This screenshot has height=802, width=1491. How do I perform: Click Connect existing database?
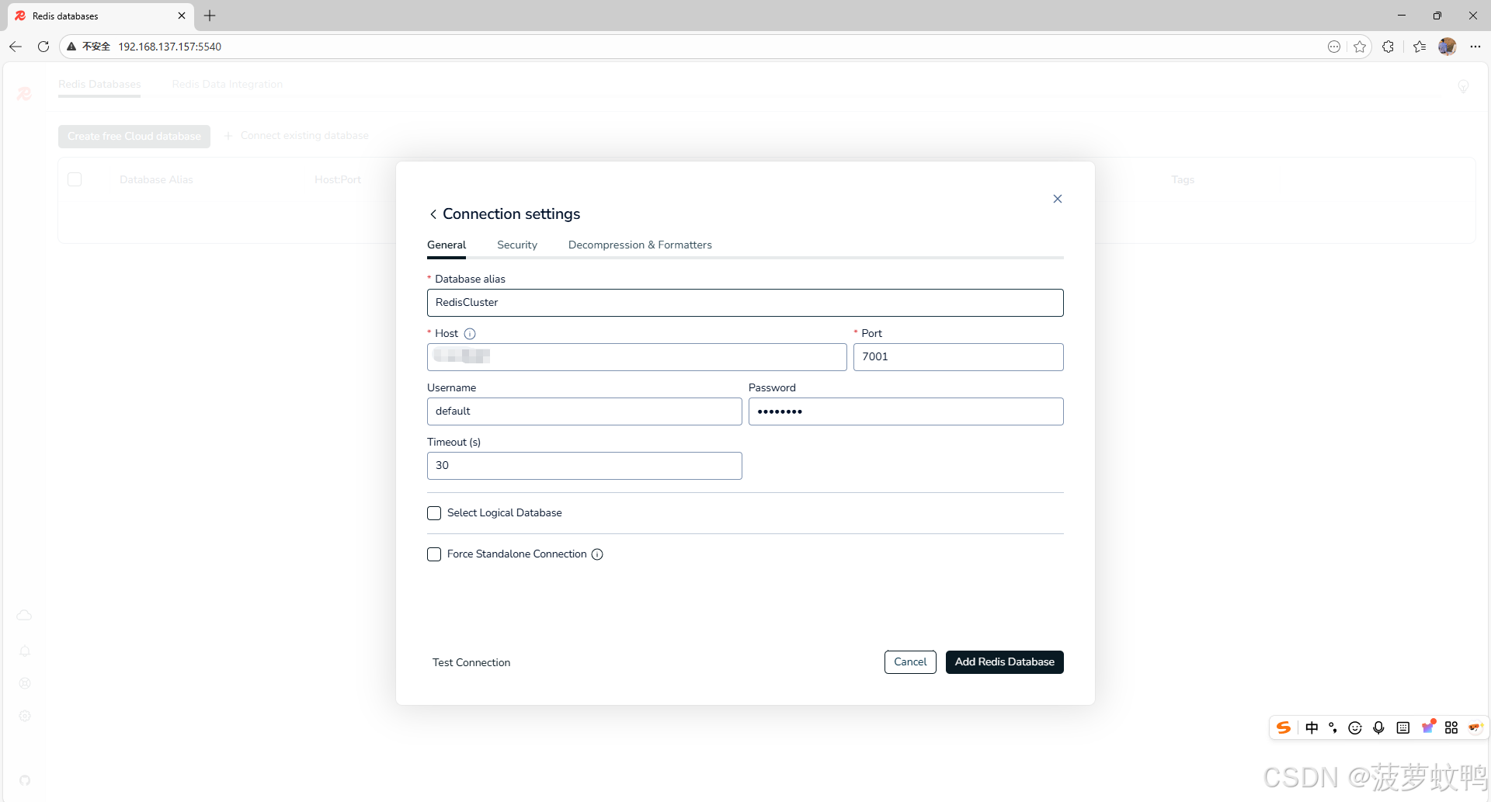(x=297, y=136)
